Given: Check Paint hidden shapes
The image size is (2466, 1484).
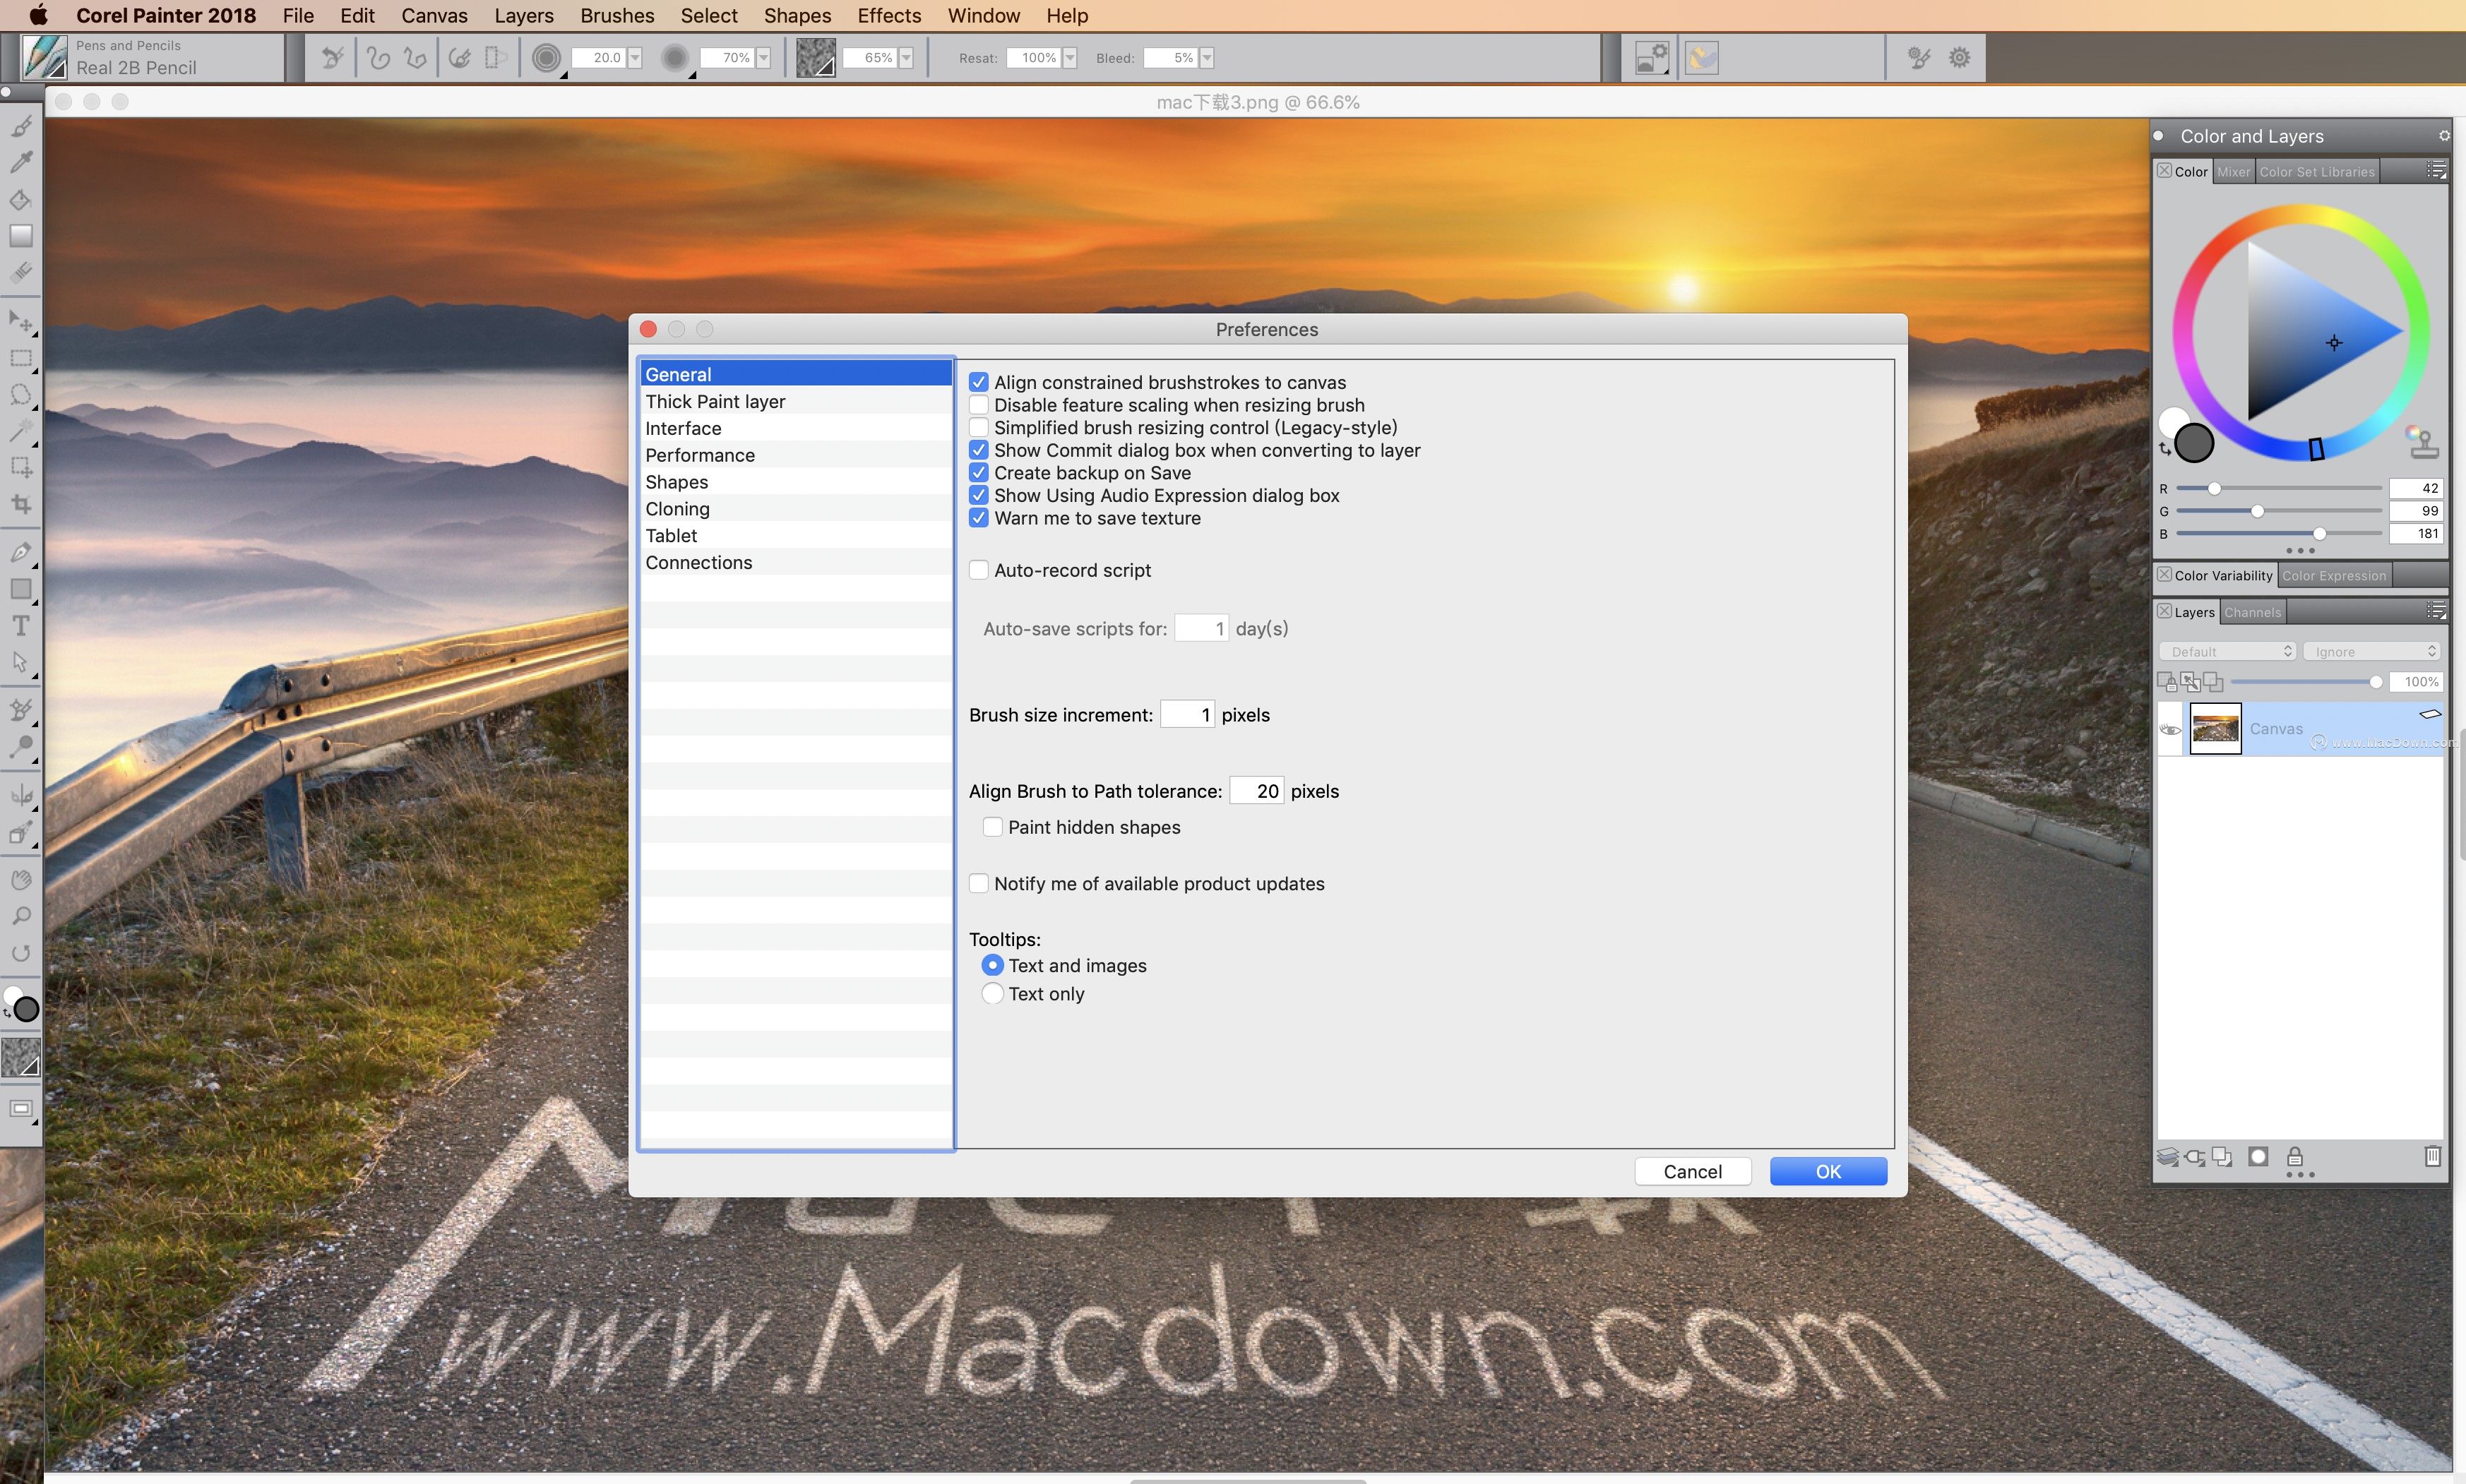Looking at the screenshot, I should click(993, 827).
